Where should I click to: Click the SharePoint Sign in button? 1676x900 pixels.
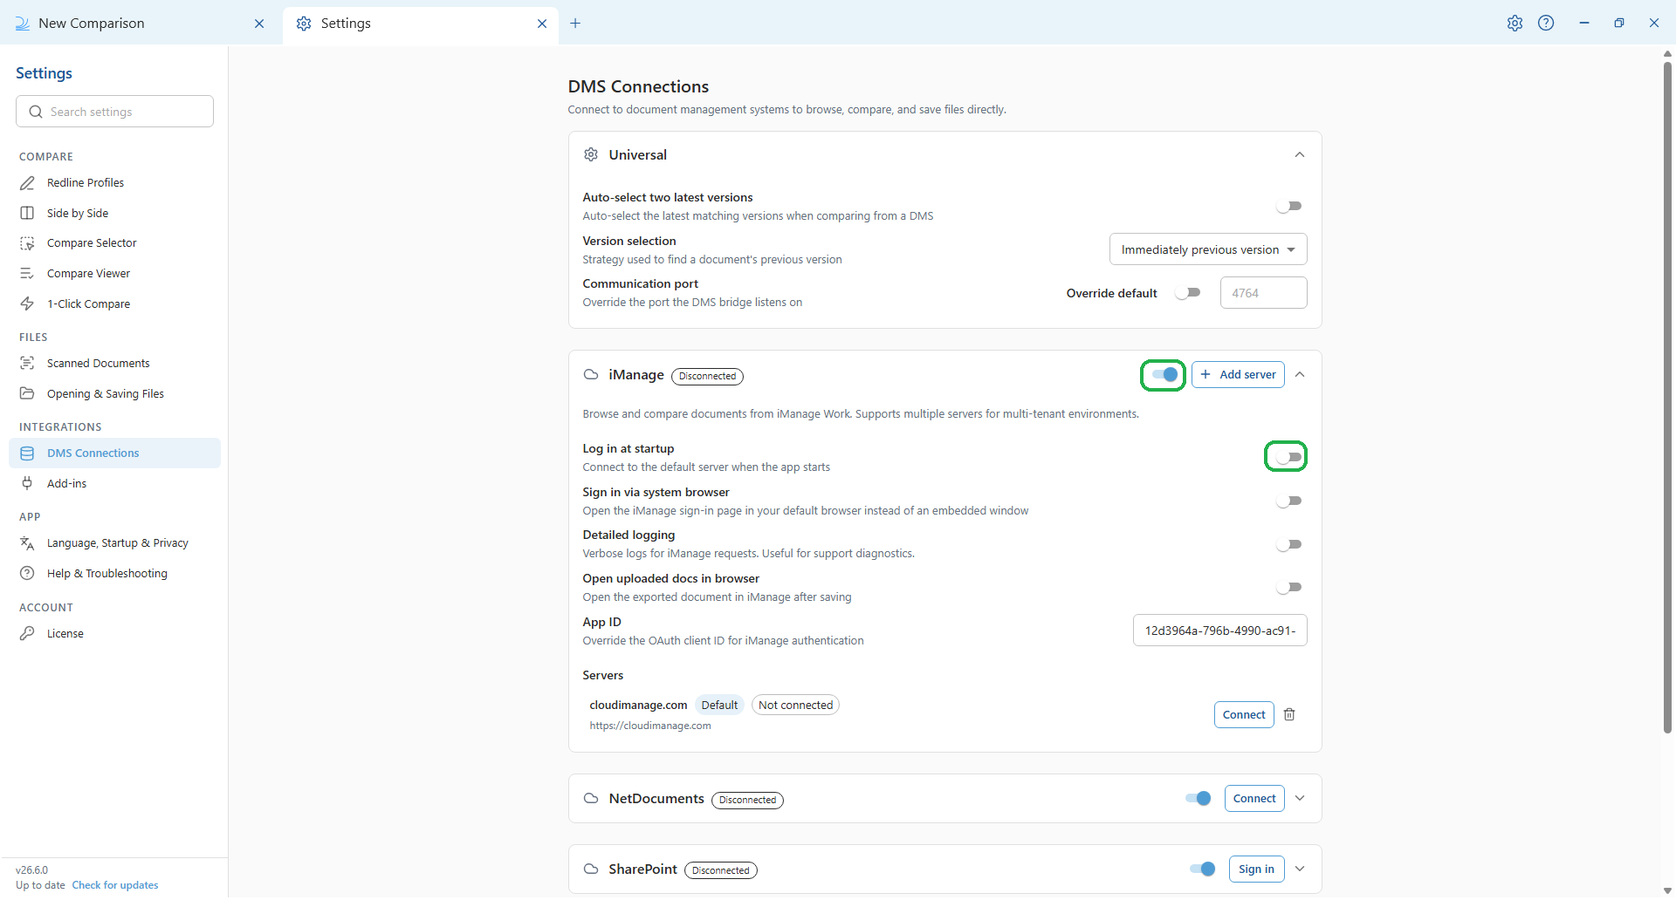point(1256,869)
